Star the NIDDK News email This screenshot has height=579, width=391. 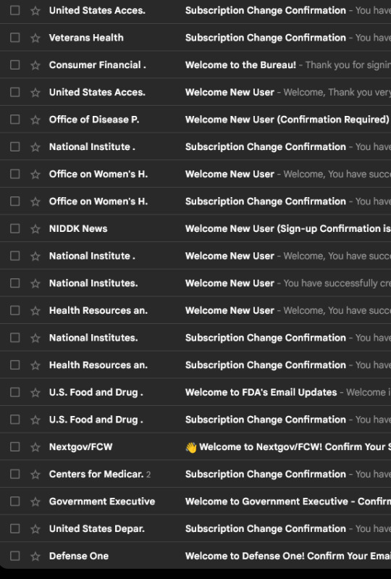pyautogui.click(x=35, y=229)
